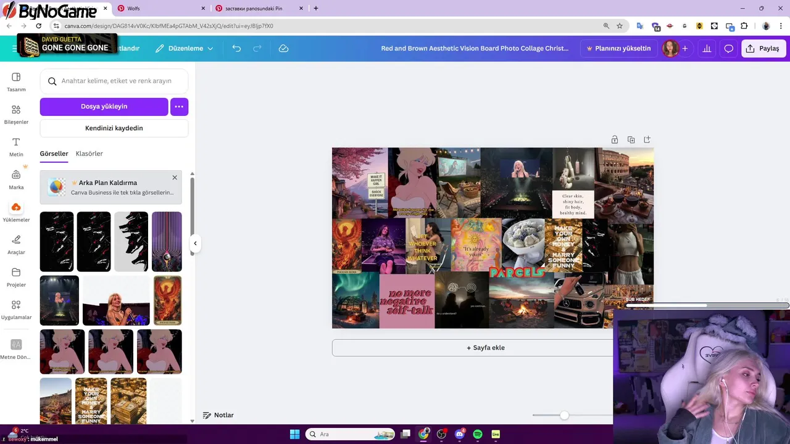Reload the Canva page

[38, 26]
